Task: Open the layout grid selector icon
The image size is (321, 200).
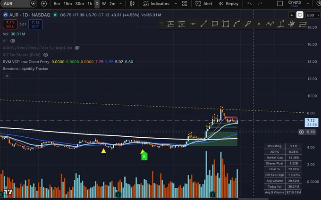Action: pos(185,3)
